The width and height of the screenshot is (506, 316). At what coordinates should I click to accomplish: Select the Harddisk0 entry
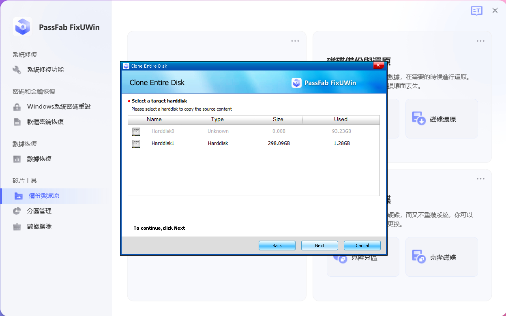click(163, 131)
